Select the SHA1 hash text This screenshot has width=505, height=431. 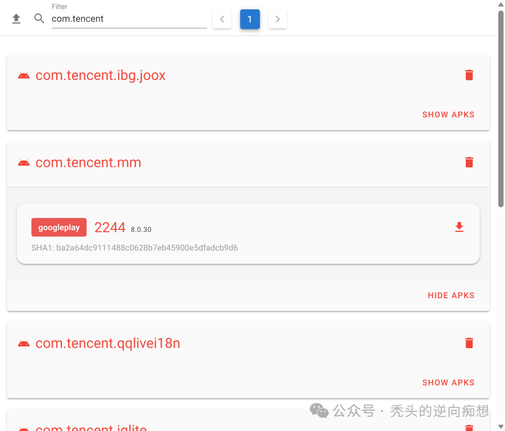135,248
